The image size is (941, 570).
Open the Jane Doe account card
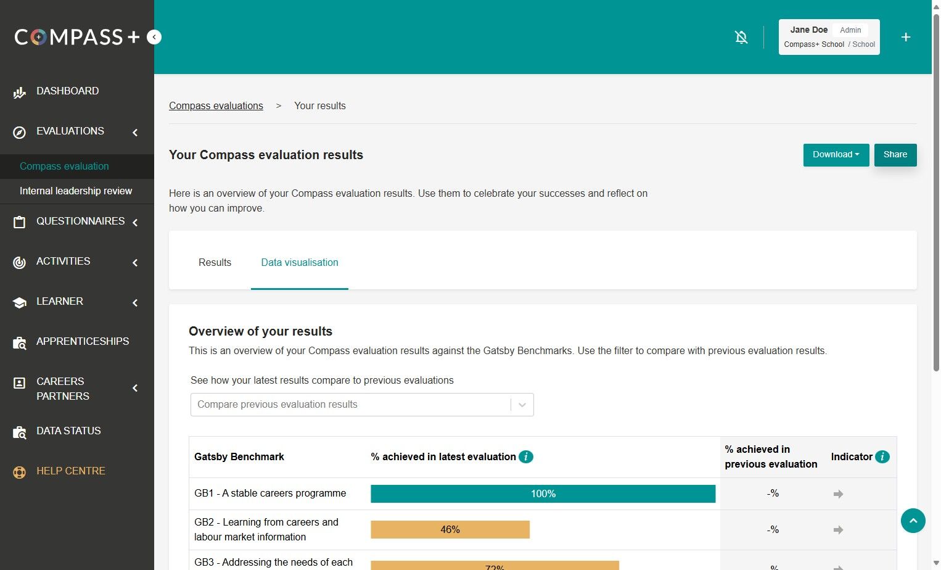(829, 37)
